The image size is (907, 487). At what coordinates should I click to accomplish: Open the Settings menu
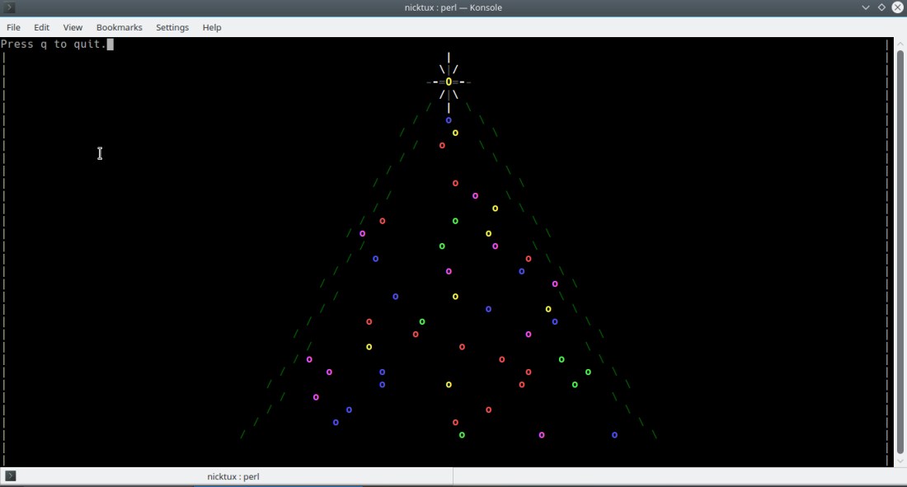click(172, 27)
